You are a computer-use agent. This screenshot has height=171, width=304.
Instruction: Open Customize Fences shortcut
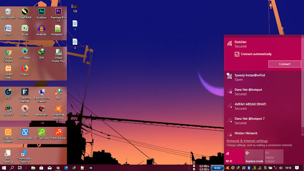[x=25, y=95]
